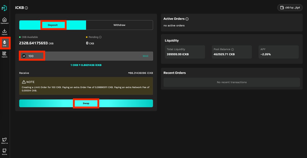
Task: Open the Explore page from sidebar
Action: tap(5, 54)
